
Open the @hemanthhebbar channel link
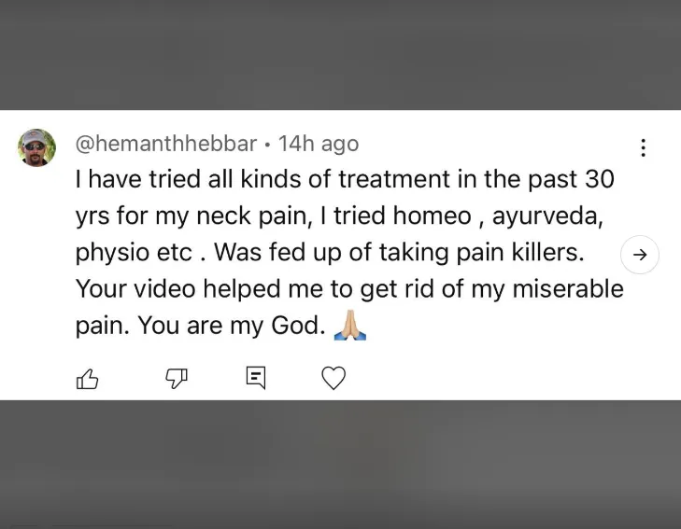(x=165, y=144)
